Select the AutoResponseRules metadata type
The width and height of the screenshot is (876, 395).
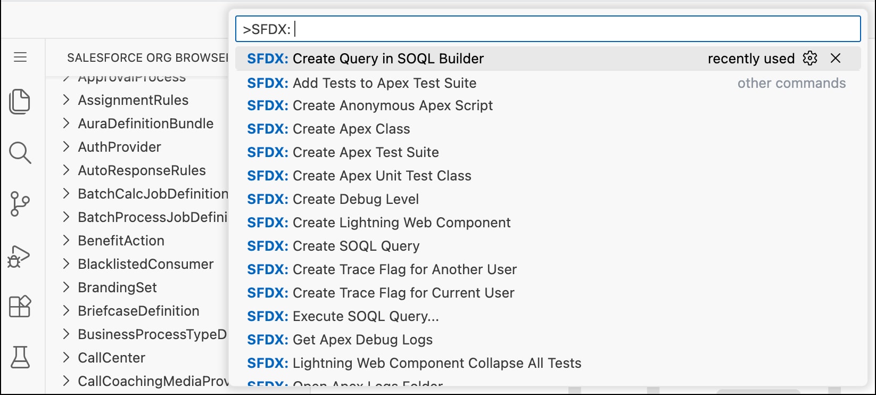pos(142,170)
